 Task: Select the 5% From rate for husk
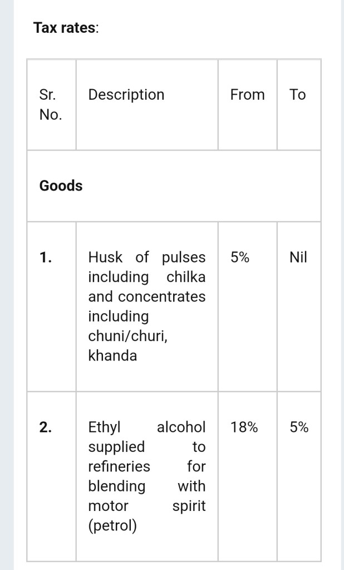pos(240,257)
